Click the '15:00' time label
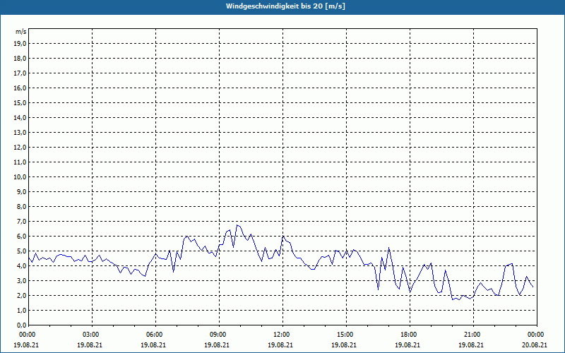 pos(346,335)
